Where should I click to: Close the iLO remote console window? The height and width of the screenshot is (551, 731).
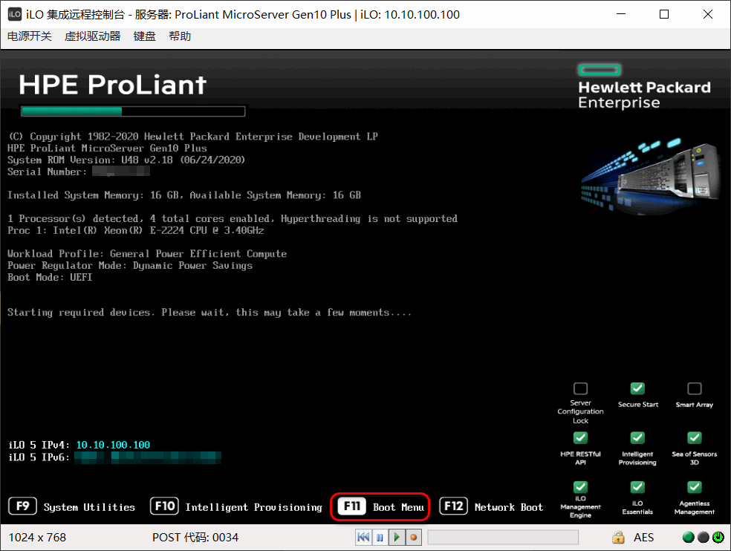tap(708, 14)
